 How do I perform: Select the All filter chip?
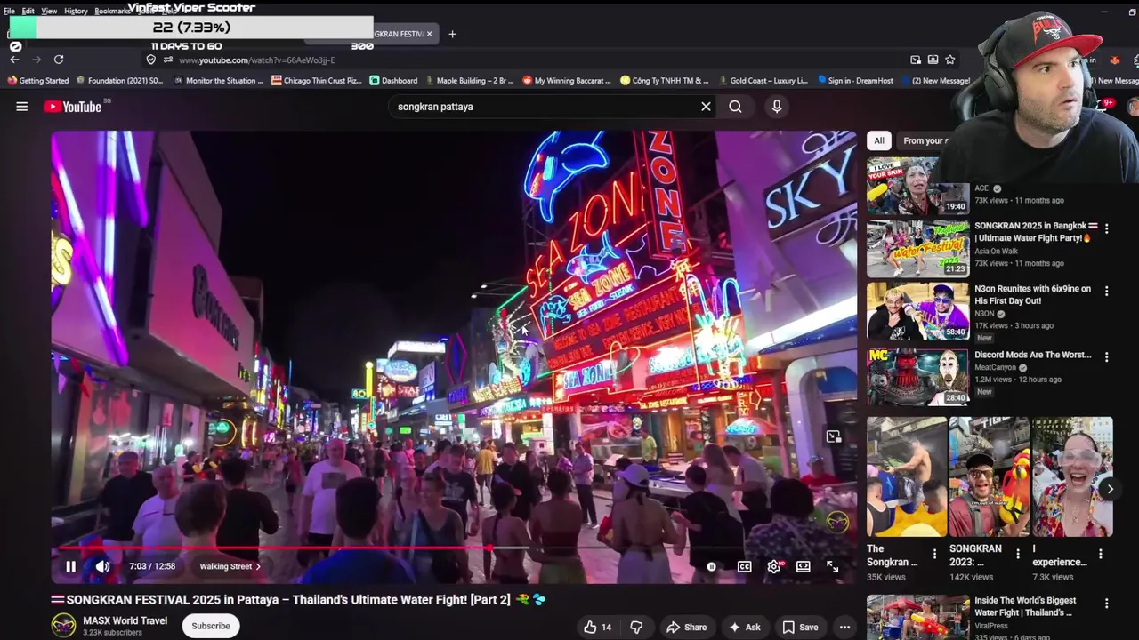tap(878, 140)
